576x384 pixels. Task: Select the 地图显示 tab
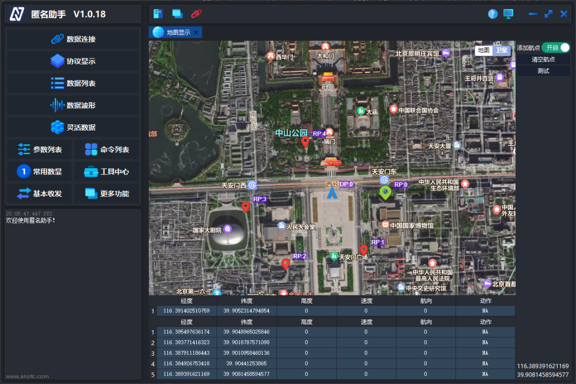click(x=175, y=33)
